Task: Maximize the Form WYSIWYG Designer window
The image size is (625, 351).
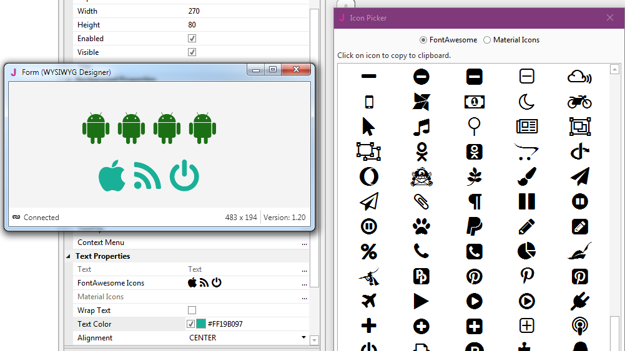Action: pyautogui.click(x=273, y=69)
